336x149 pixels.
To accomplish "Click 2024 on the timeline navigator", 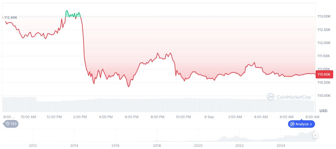I will (x=281, y=145).
